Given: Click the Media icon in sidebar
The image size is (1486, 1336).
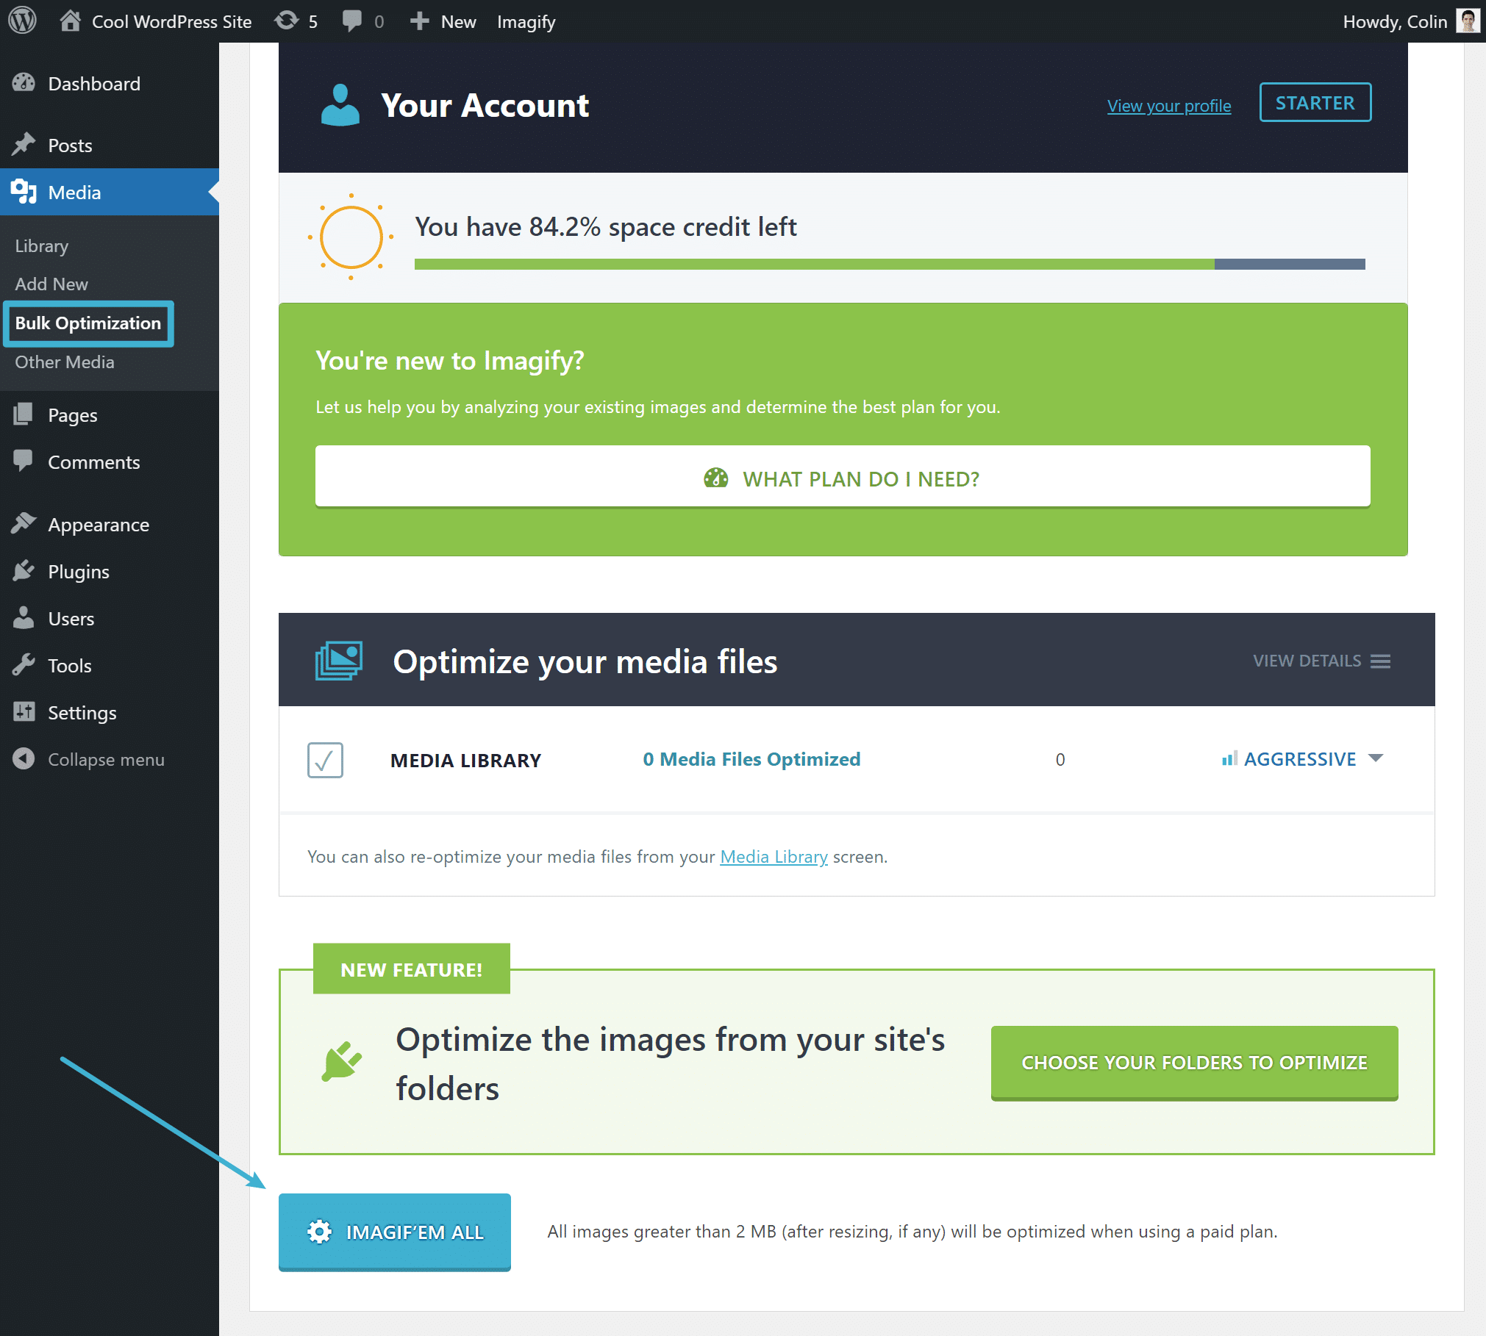Looking at the screenshot, I should coord(24,192).
